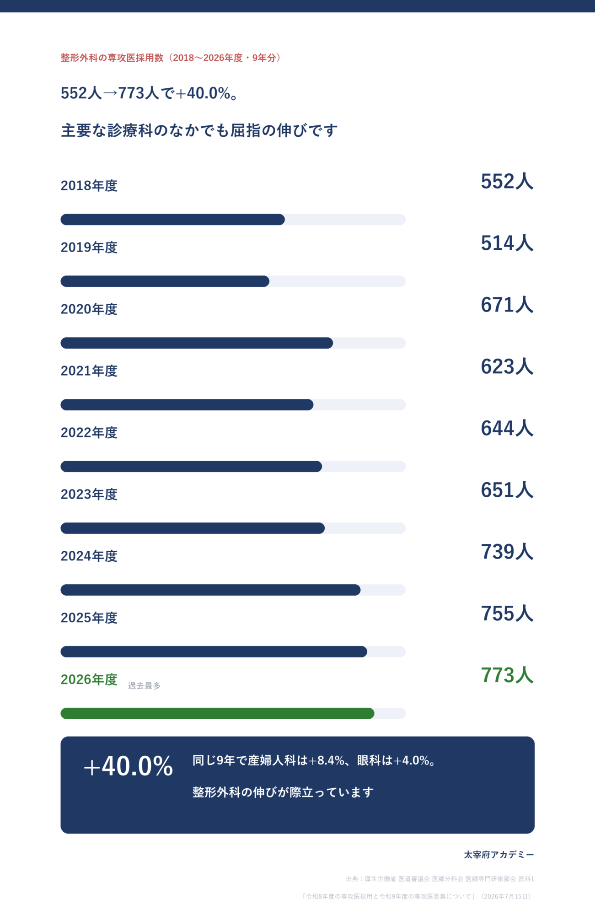
Task: Click the 2026年度 year label
Action: pyautogui.click(x=89, y=679)
